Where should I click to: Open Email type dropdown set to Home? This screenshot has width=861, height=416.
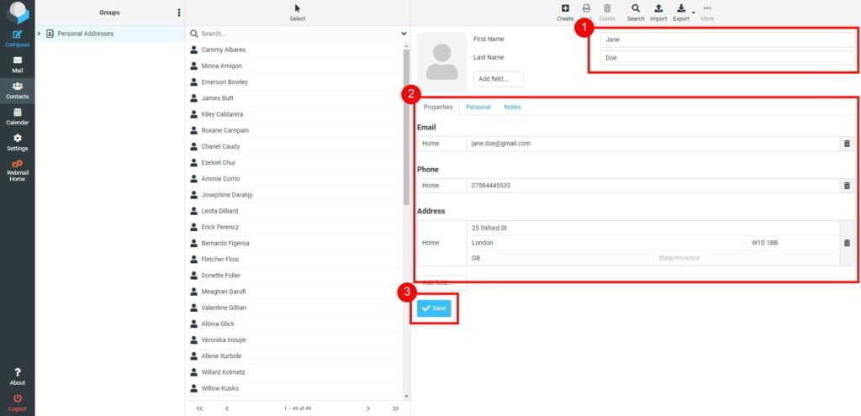click(441, 144)
